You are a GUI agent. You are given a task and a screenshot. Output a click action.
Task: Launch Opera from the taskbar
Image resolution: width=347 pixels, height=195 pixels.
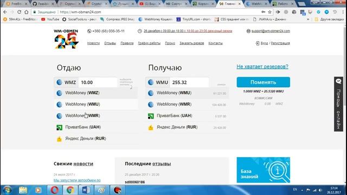pos(55,190)
